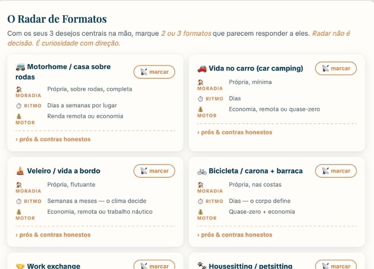
Task: Toggle marcar on Vida no carro card
Action: pos(336,69)
